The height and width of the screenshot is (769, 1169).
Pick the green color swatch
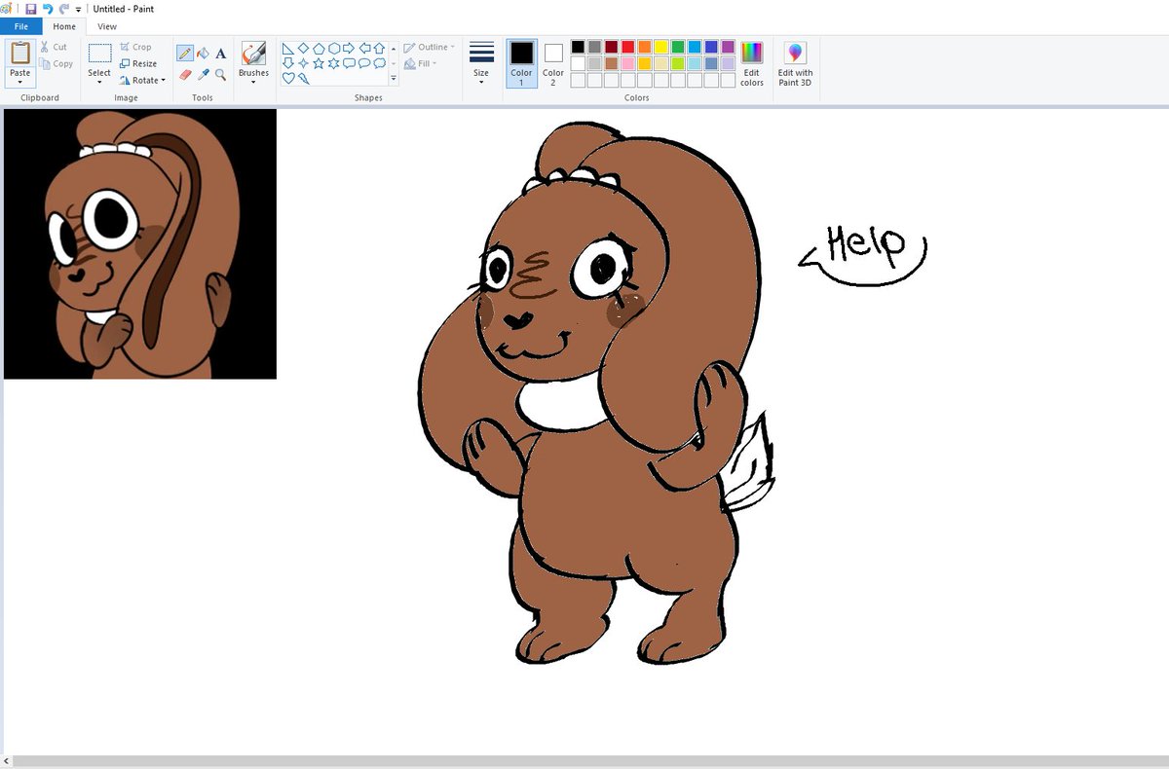click(677, 47)
